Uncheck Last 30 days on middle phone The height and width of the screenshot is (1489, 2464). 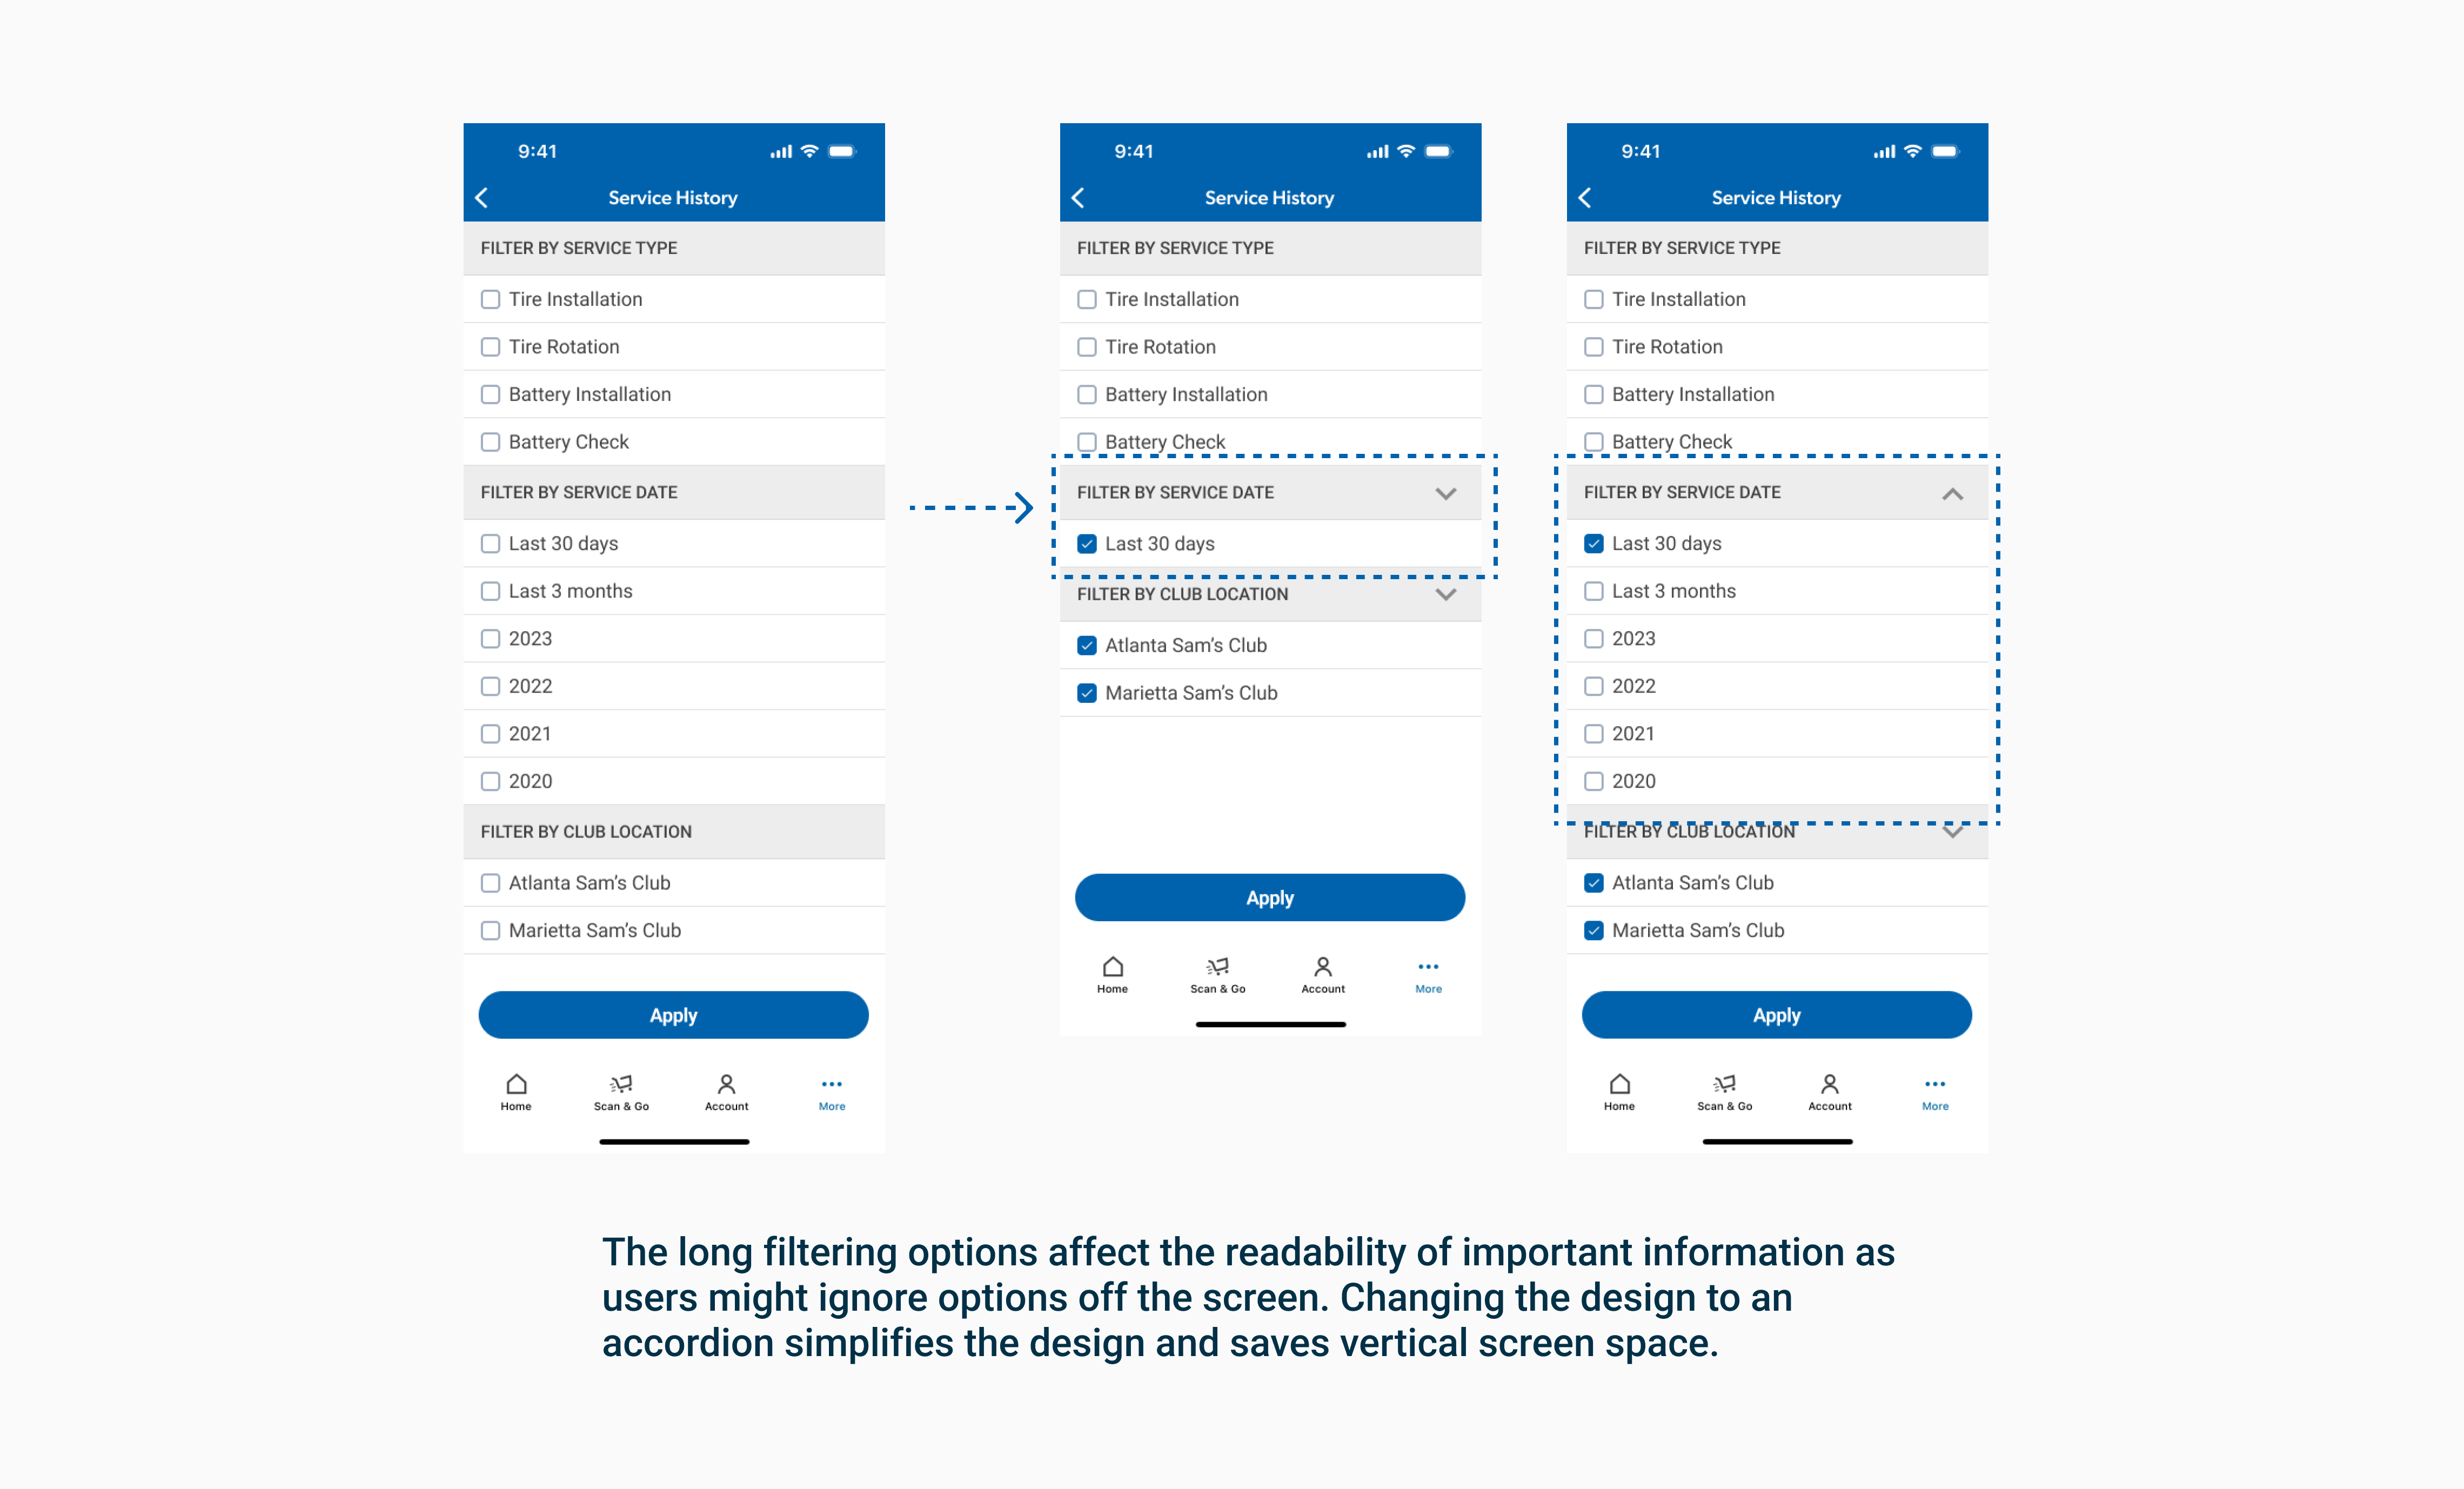[x=1087, y=544]
